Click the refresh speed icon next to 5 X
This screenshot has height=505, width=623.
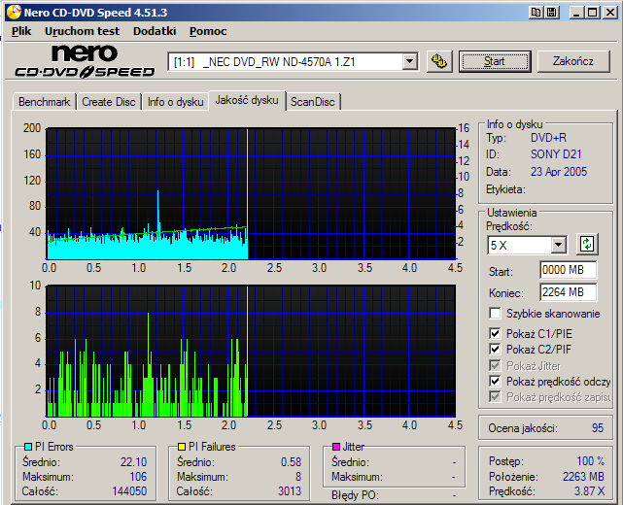[x=587, y=244]
